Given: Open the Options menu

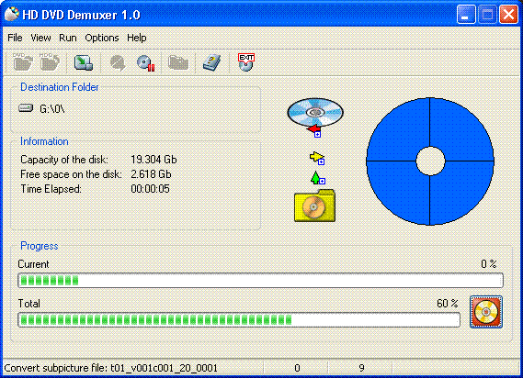Looking at the screenshot, I should click(102, 38).
